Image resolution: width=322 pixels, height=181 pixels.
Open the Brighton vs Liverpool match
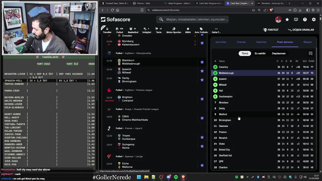click(151, 99)
